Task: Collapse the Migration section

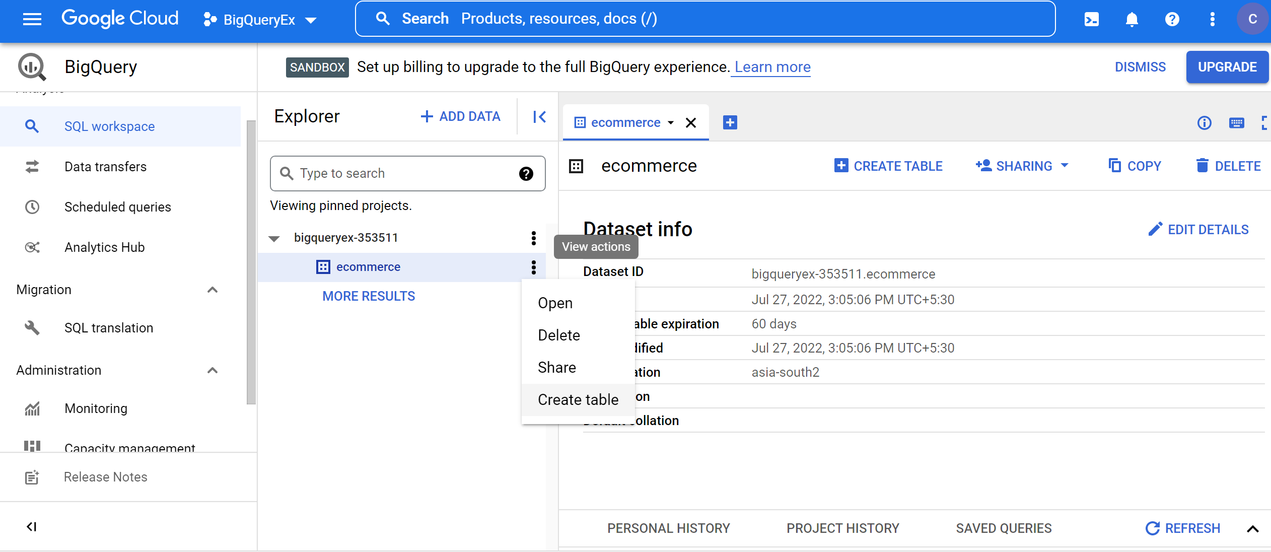Action: tap(213, 290)
